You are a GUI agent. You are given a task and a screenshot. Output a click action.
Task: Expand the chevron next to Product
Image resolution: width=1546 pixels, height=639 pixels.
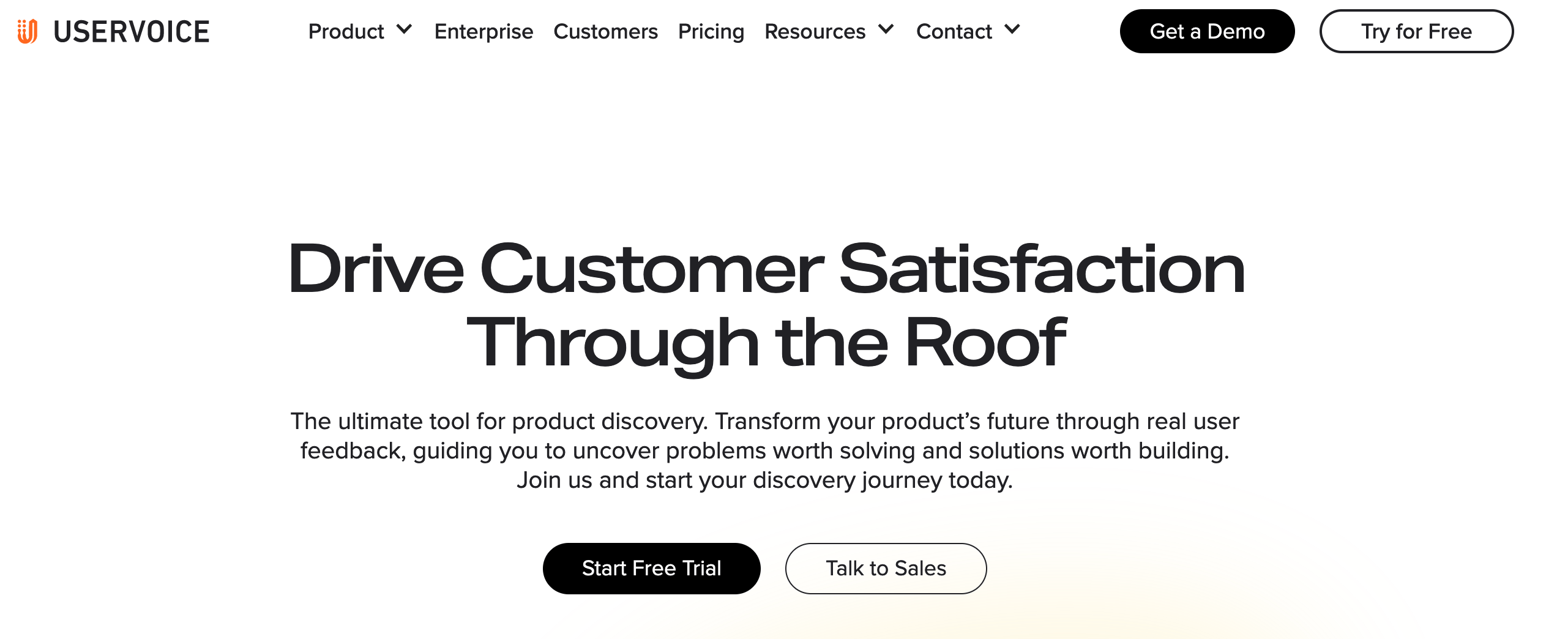pos(404,29)
